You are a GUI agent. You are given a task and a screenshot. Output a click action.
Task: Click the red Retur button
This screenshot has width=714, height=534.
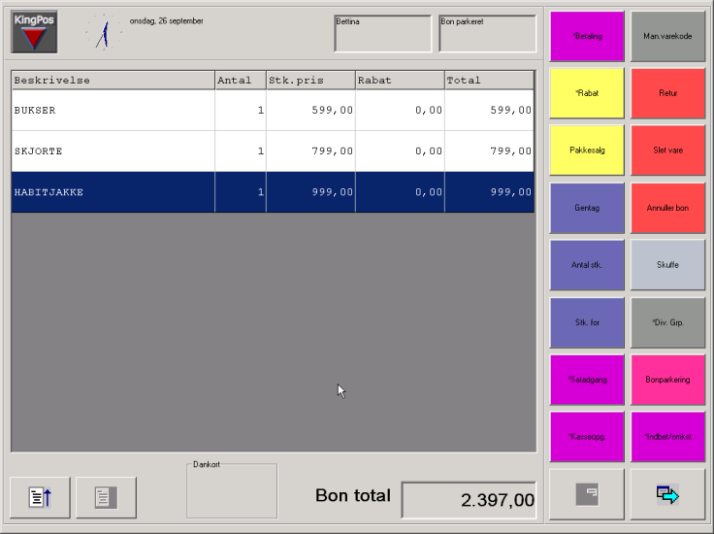[667, 93]
